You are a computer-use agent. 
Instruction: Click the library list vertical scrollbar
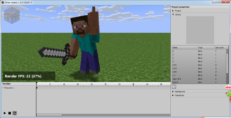pos(227,63)
